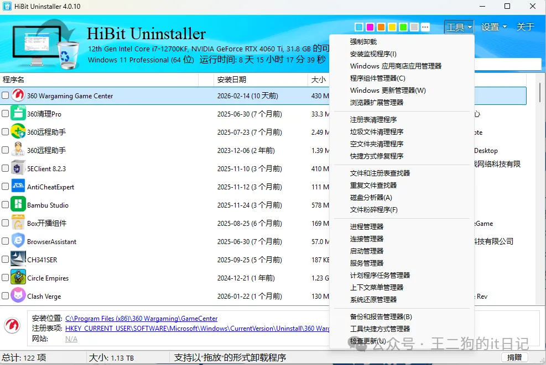Screen dimensions: 546x365
Task: Click the search input field below the menu bar
Action: (507, 64)
